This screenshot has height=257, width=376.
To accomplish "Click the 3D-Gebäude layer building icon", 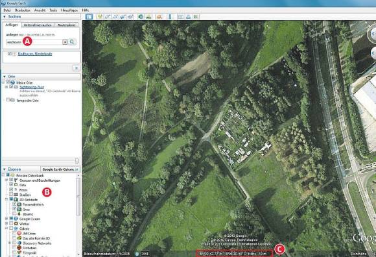I will pyautogui.click(x=16, y=200).
